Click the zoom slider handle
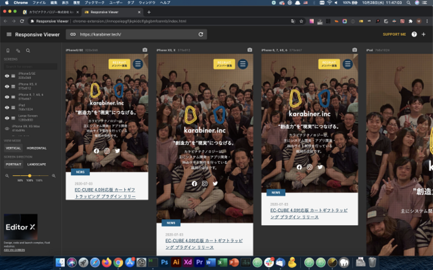 (x=29, y=176)
